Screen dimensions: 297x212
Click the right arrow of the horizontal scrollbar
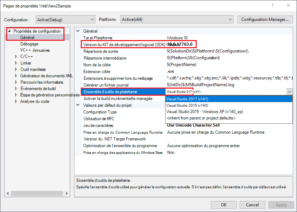pos(67,193)
